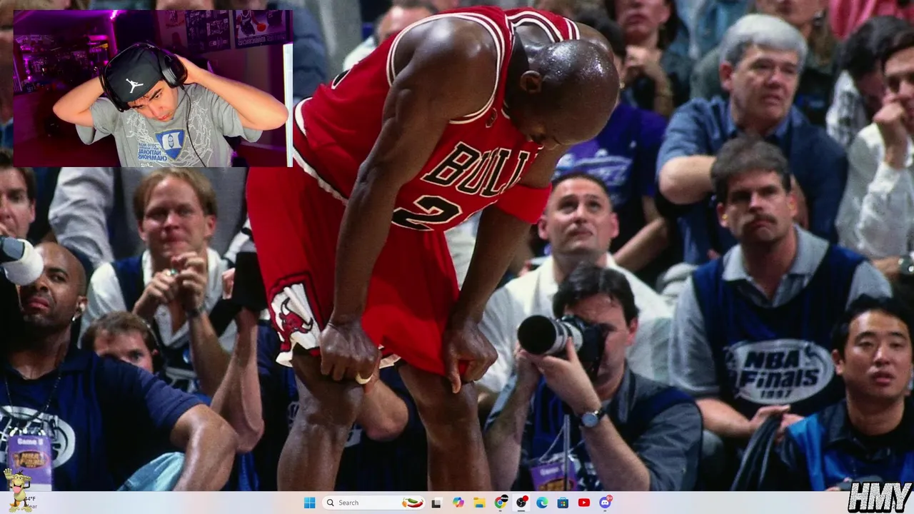Open the YouTube app in the taskbar
Screen dimensions: 914x514
[584, 503]
